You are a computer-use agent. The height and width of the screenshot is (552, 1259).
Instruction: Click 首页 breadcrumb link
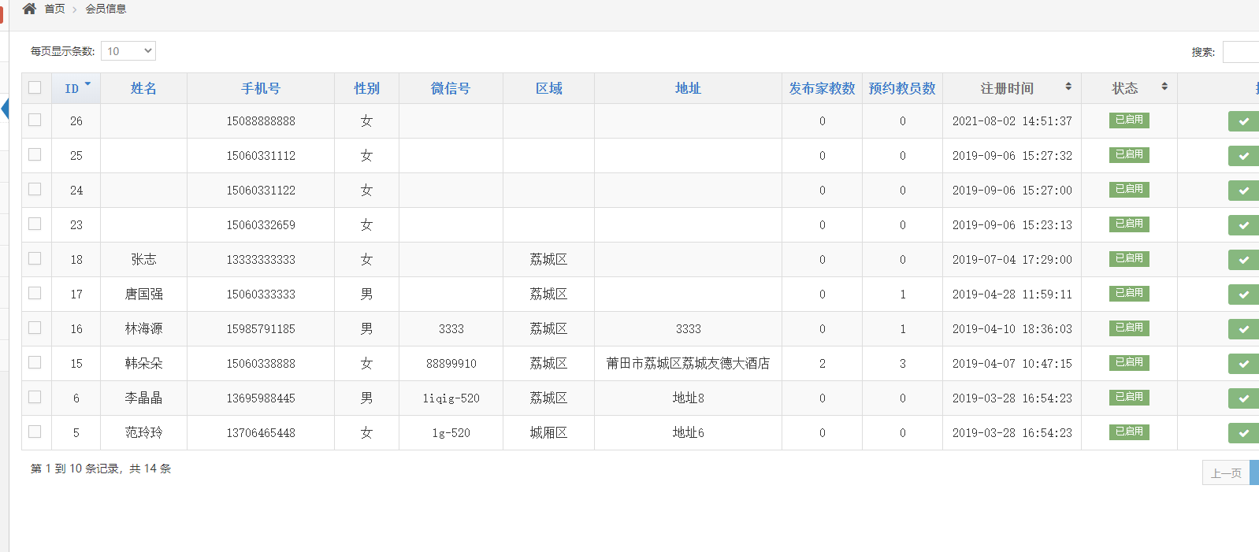point(54,9)
